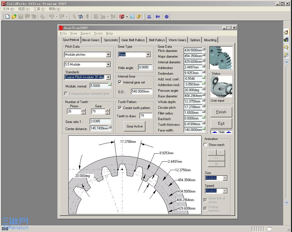Toggle the Create tooth pattern checkbox
This screenshot has width=292, height=232.
pos(120,108)
